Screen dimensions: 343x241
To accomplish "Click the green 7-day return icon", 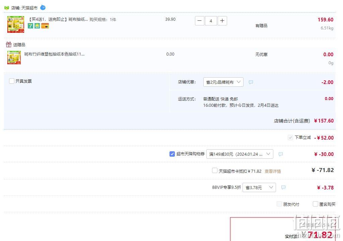I will coord(30,26).
